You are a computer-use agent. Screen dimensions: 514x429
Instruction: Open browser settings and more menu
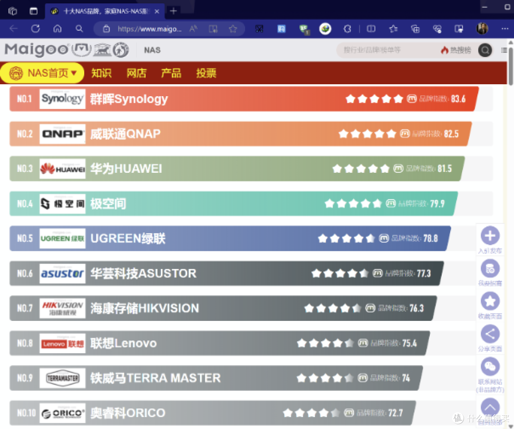pyautogui.click(x=503, y=29)
